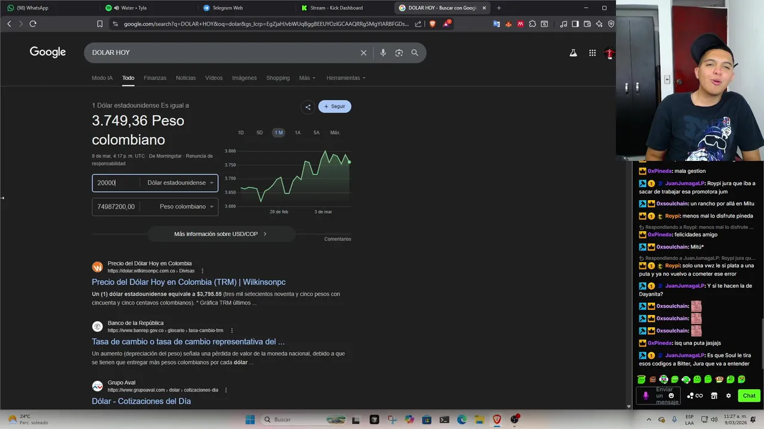Open Leo AI sparkle icon
This screenshot has width=764, height=429.
pyautogui.click(x=599, y=24)
